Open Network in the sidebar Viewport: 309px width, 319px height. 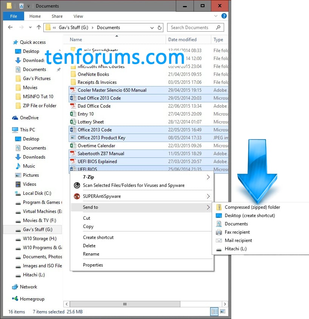(x=28, y=287)
